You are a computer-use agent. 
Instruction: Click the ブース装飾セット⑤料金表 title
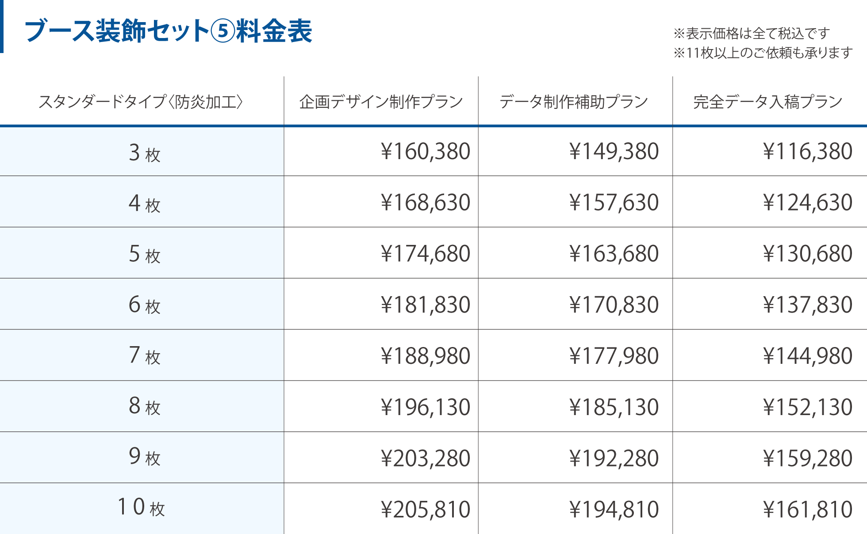click(169, 31)
